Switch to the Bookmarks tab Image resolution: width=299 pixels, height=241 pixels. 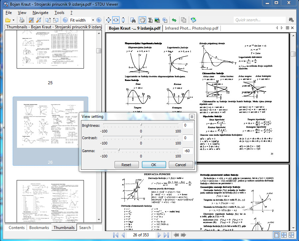coord(39,228)
